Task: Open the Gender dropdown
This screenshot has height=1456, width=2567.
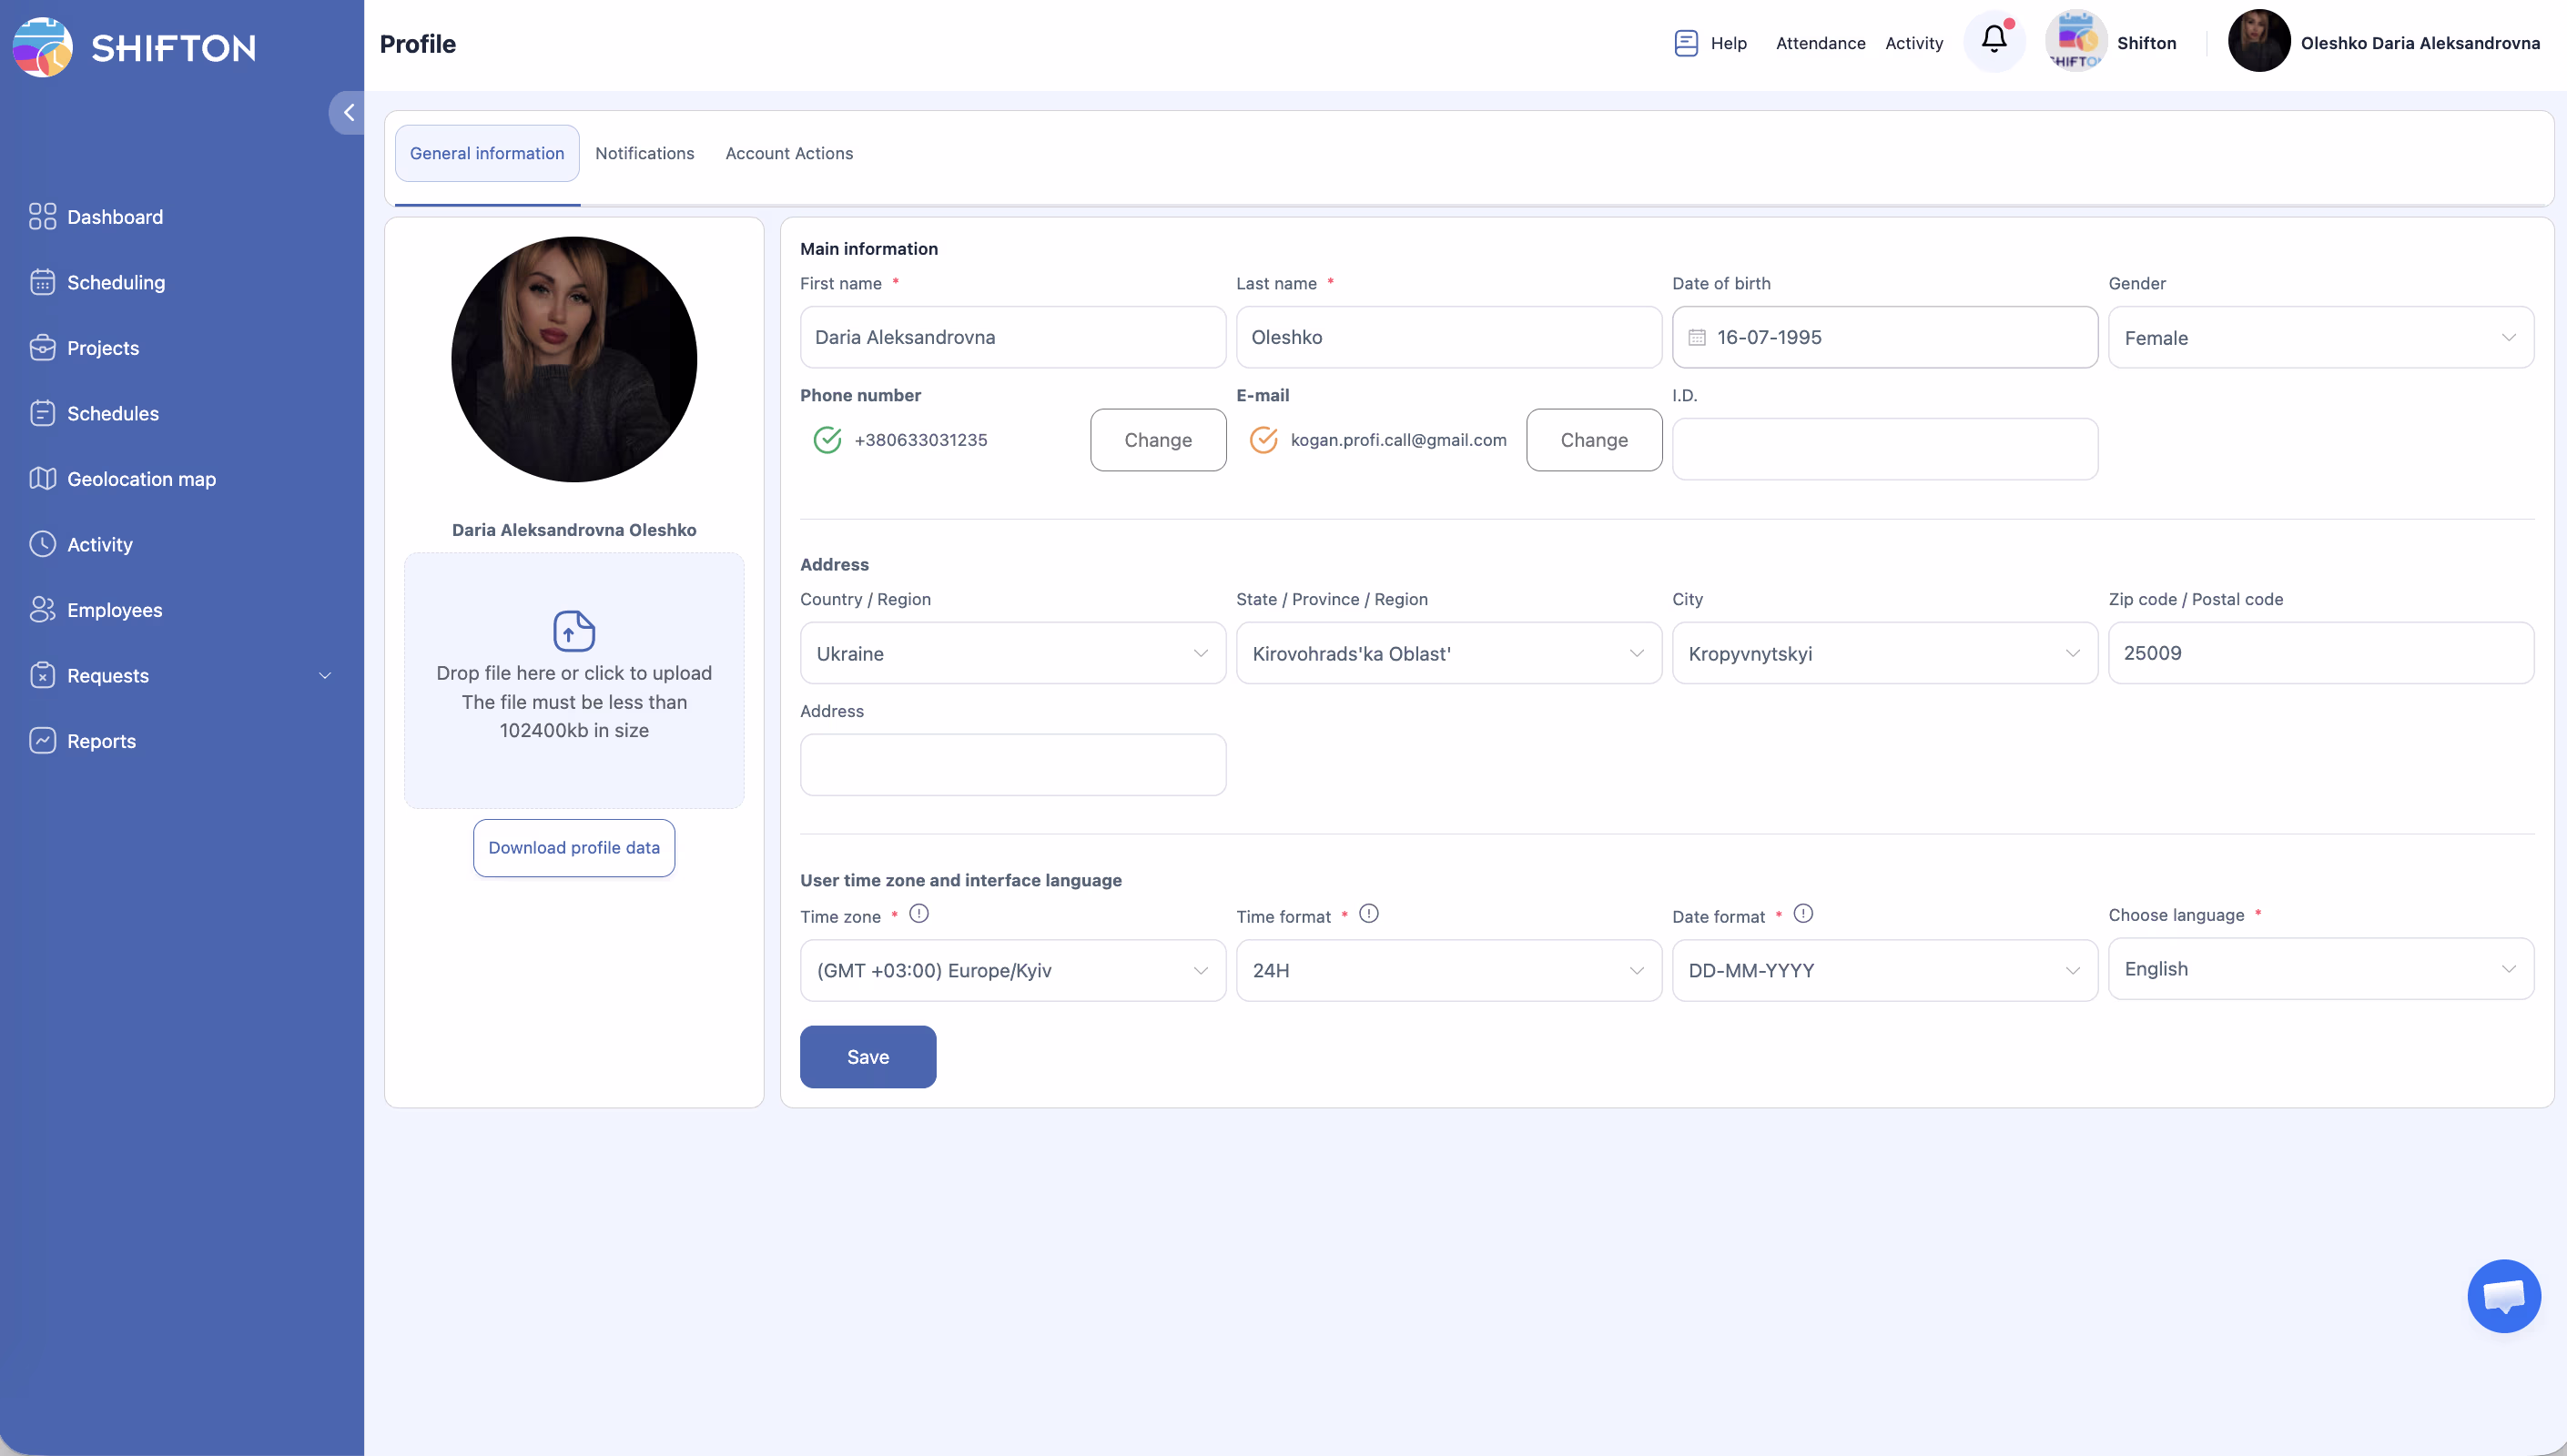Action: (2320, 338)
